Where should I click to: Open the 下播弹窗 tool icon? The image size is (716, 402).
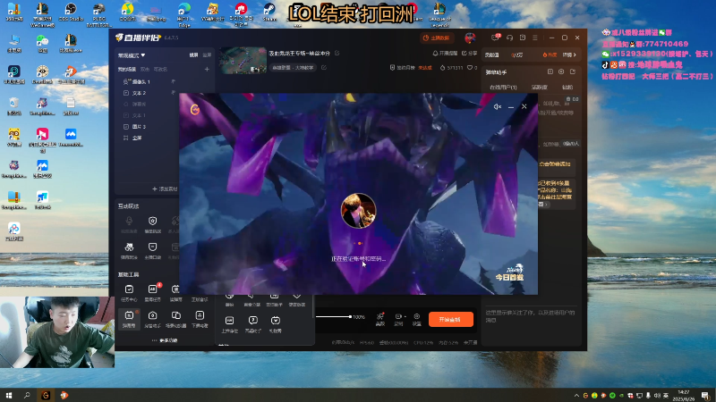(200, 319)
